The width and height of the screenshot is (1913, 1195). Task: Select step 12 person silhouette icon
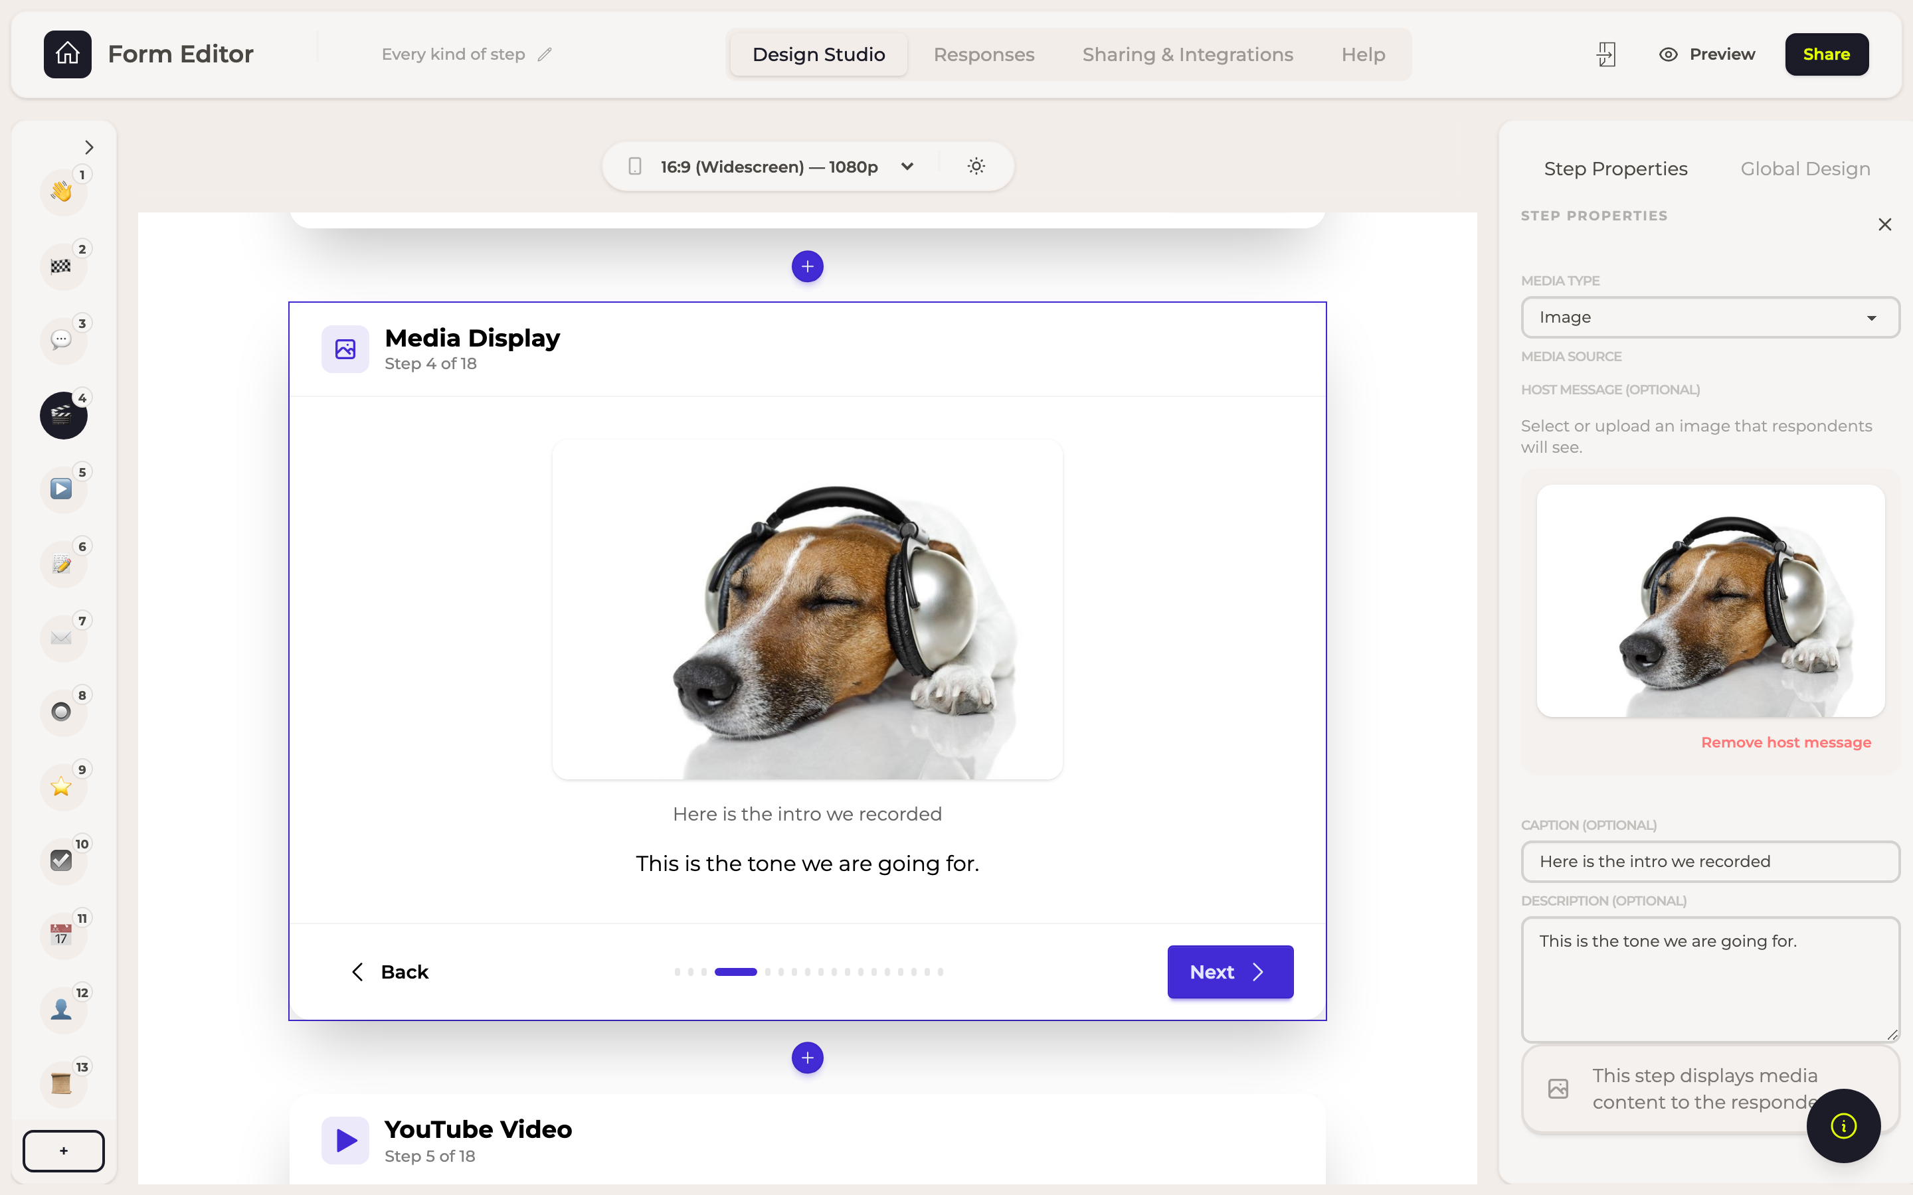[x=62, y=1009]
